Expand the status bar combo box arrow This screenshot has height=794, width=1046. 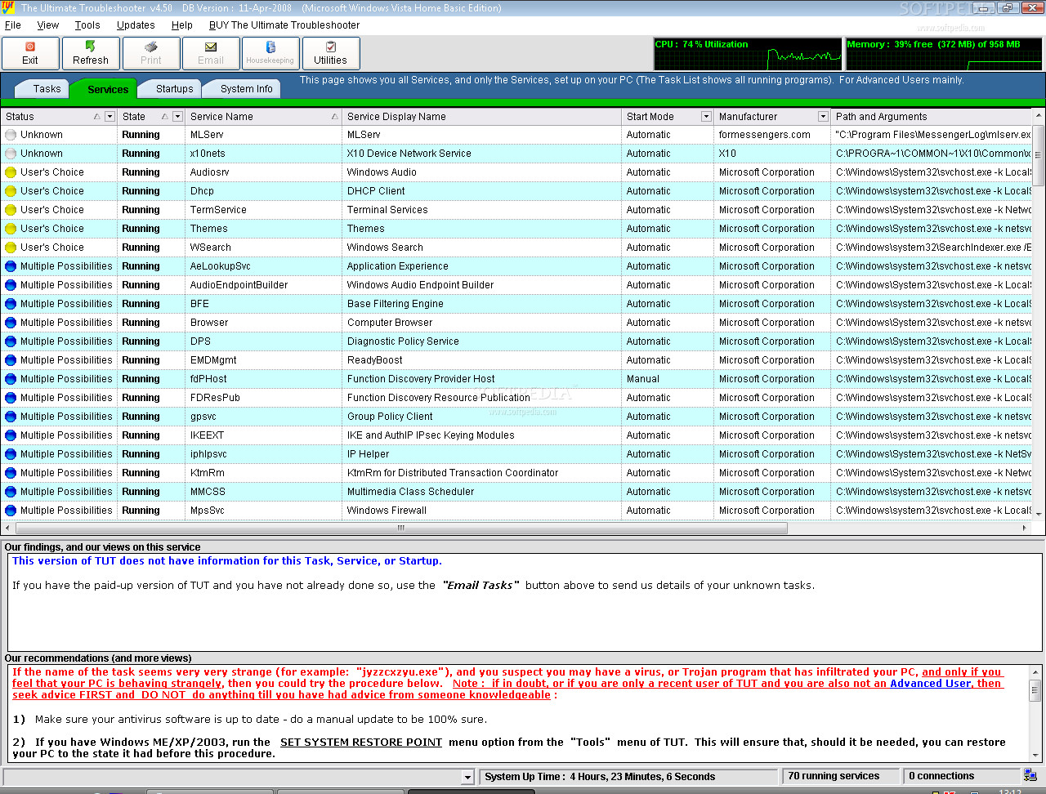[467, 777]
